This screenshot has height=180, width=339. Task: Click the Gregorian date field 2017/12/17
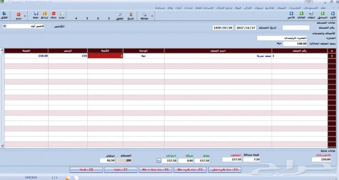pos(246,27)
